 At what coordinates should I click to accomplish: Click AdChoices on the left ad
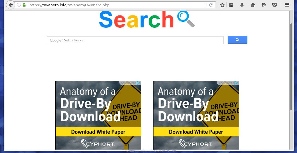point(130,83)
